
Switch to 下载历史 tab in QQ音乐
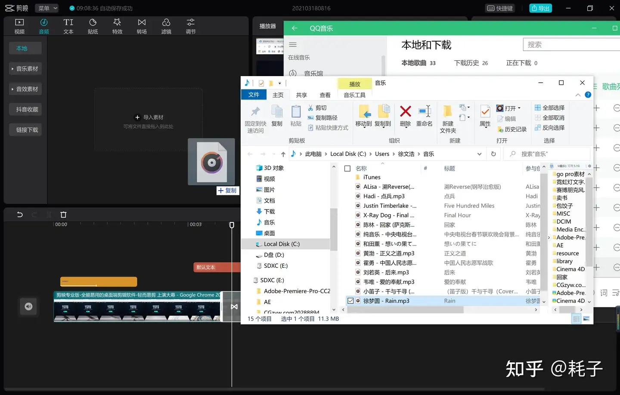point(471,63)
